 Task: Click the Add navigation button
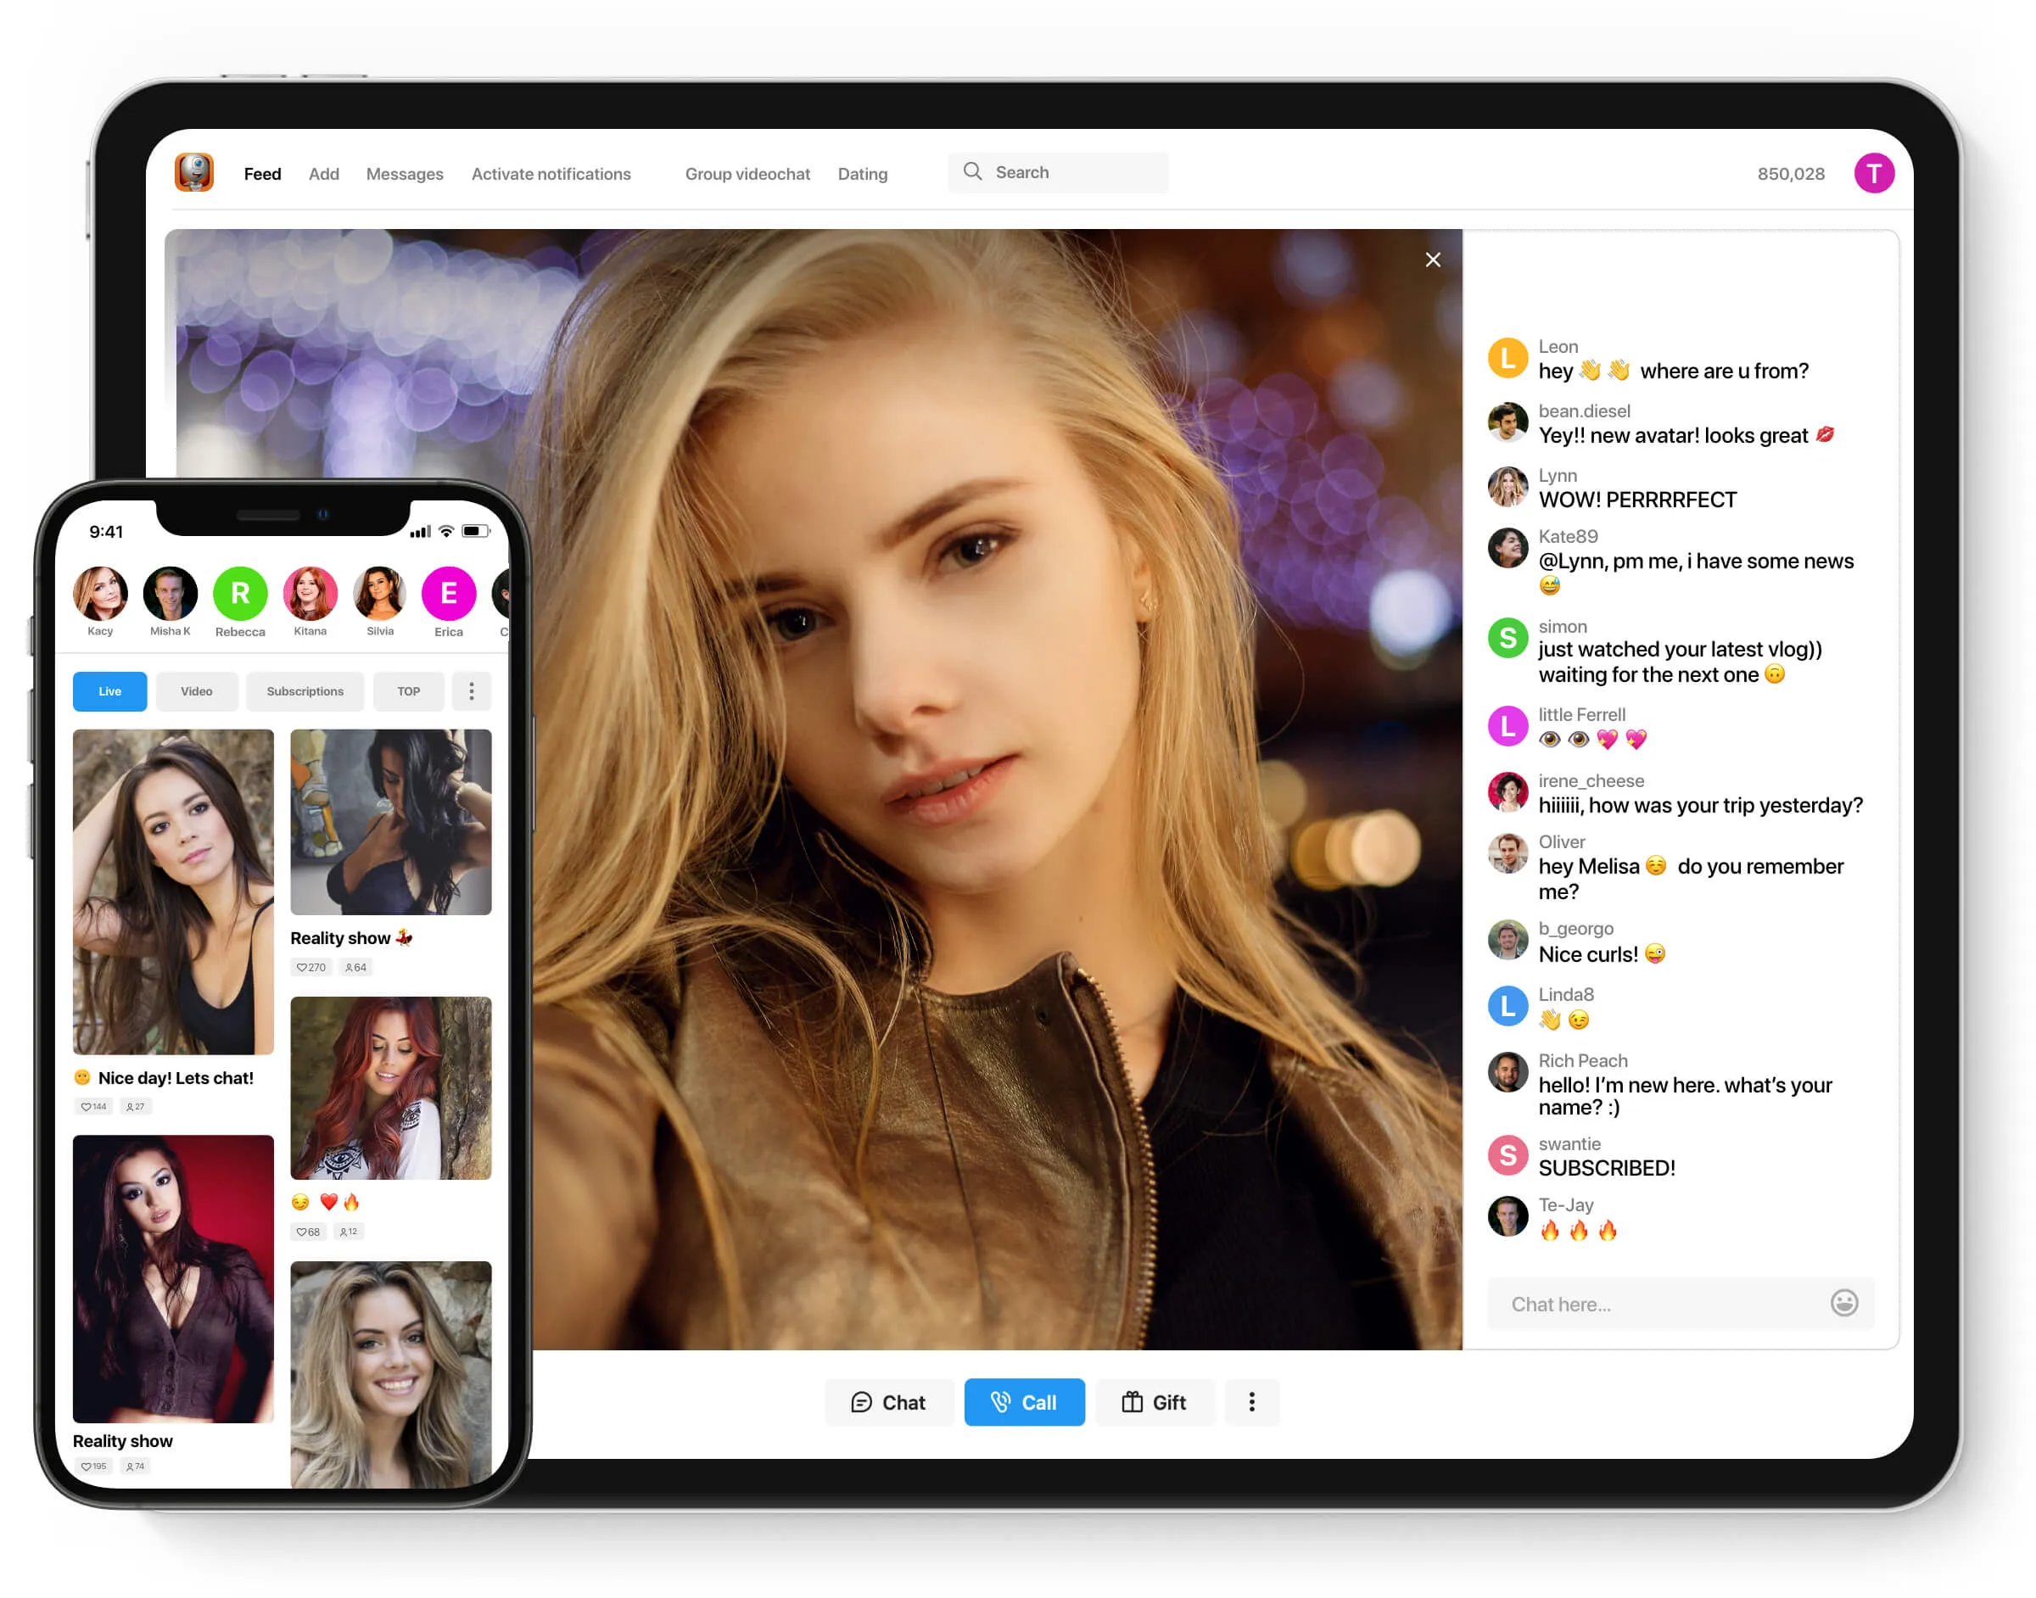[322, 172]
